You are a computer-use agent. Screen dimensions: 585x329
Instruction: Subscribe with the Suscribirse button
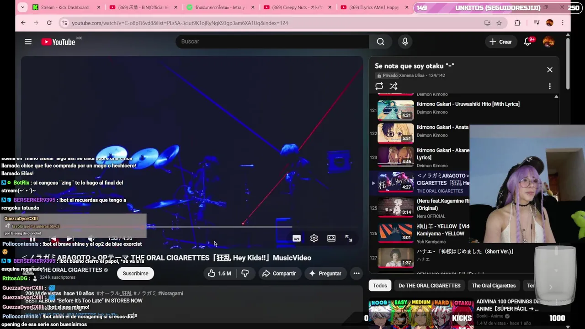tap(135, 273)
